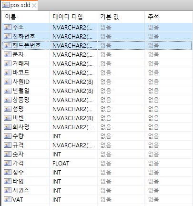Viewport: 193px width, 206px height.
Task: Click the icon beside 핸드폰번호
Action: [x=8, y=45]
